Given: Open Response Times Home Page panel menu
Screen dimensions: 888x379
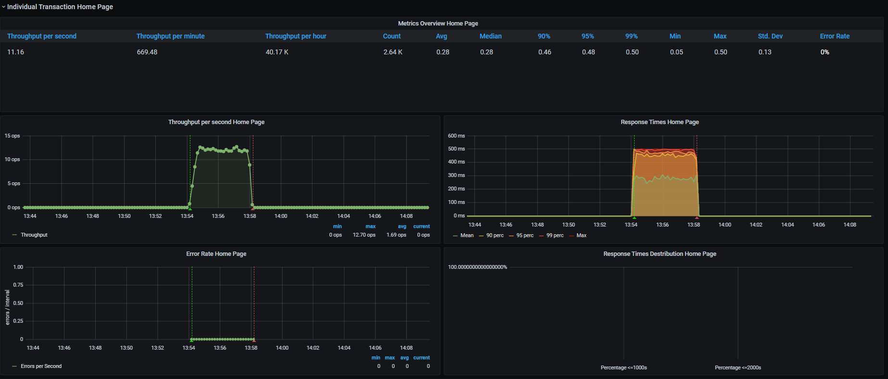Looking at the screenshot, I should (x=660, y=122).
